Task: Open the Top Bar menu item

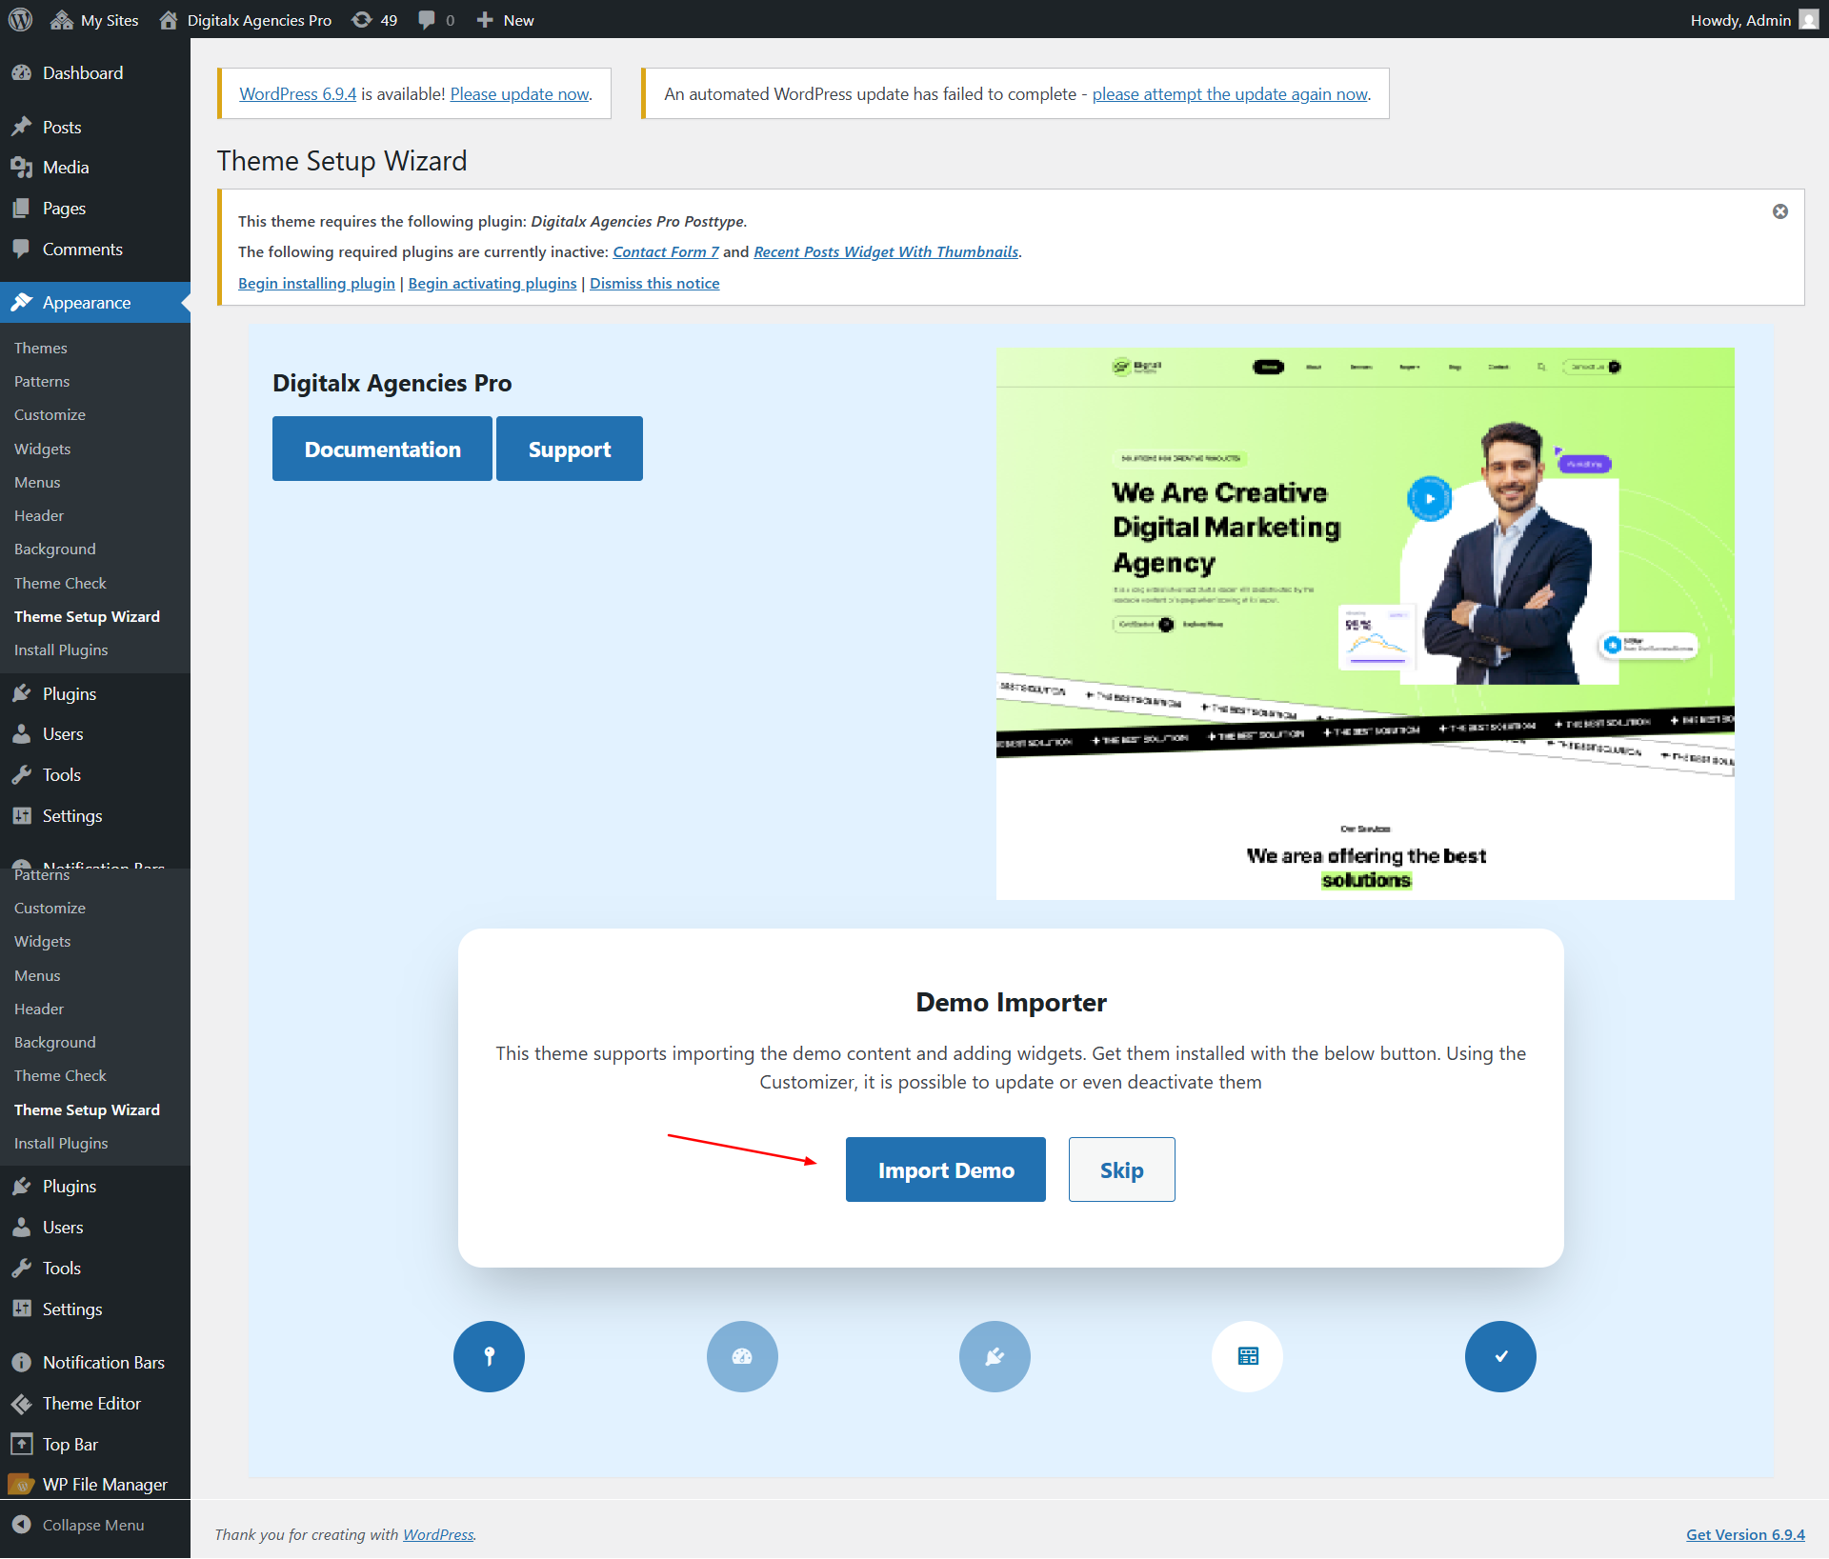Action: (x=95, y=1445)
